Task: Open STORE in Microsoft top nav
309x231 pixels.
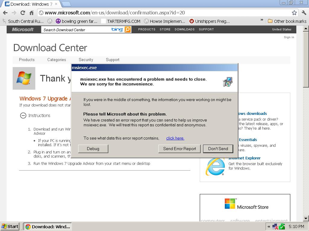Action: click(x=165, y=29)
